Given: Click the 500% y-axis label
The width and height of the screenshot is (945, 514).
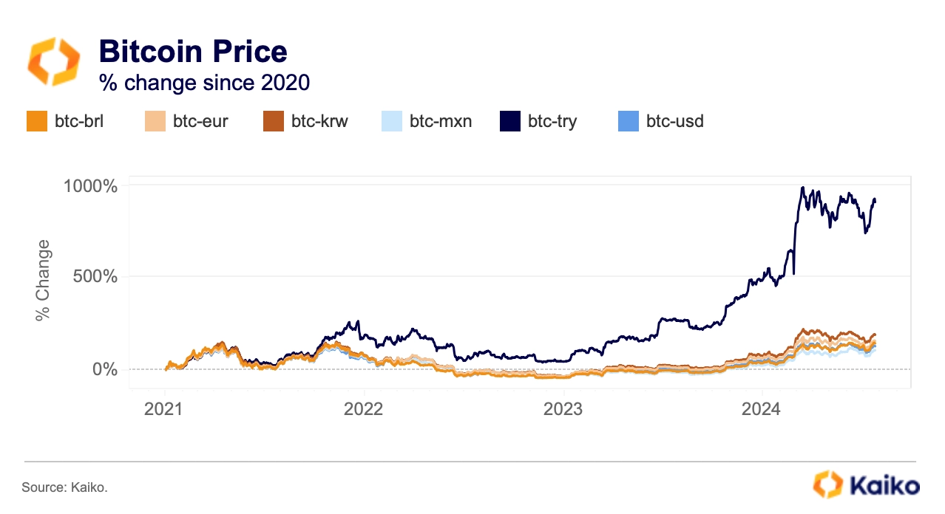Looking at the screenshot, I should point(95,277).
